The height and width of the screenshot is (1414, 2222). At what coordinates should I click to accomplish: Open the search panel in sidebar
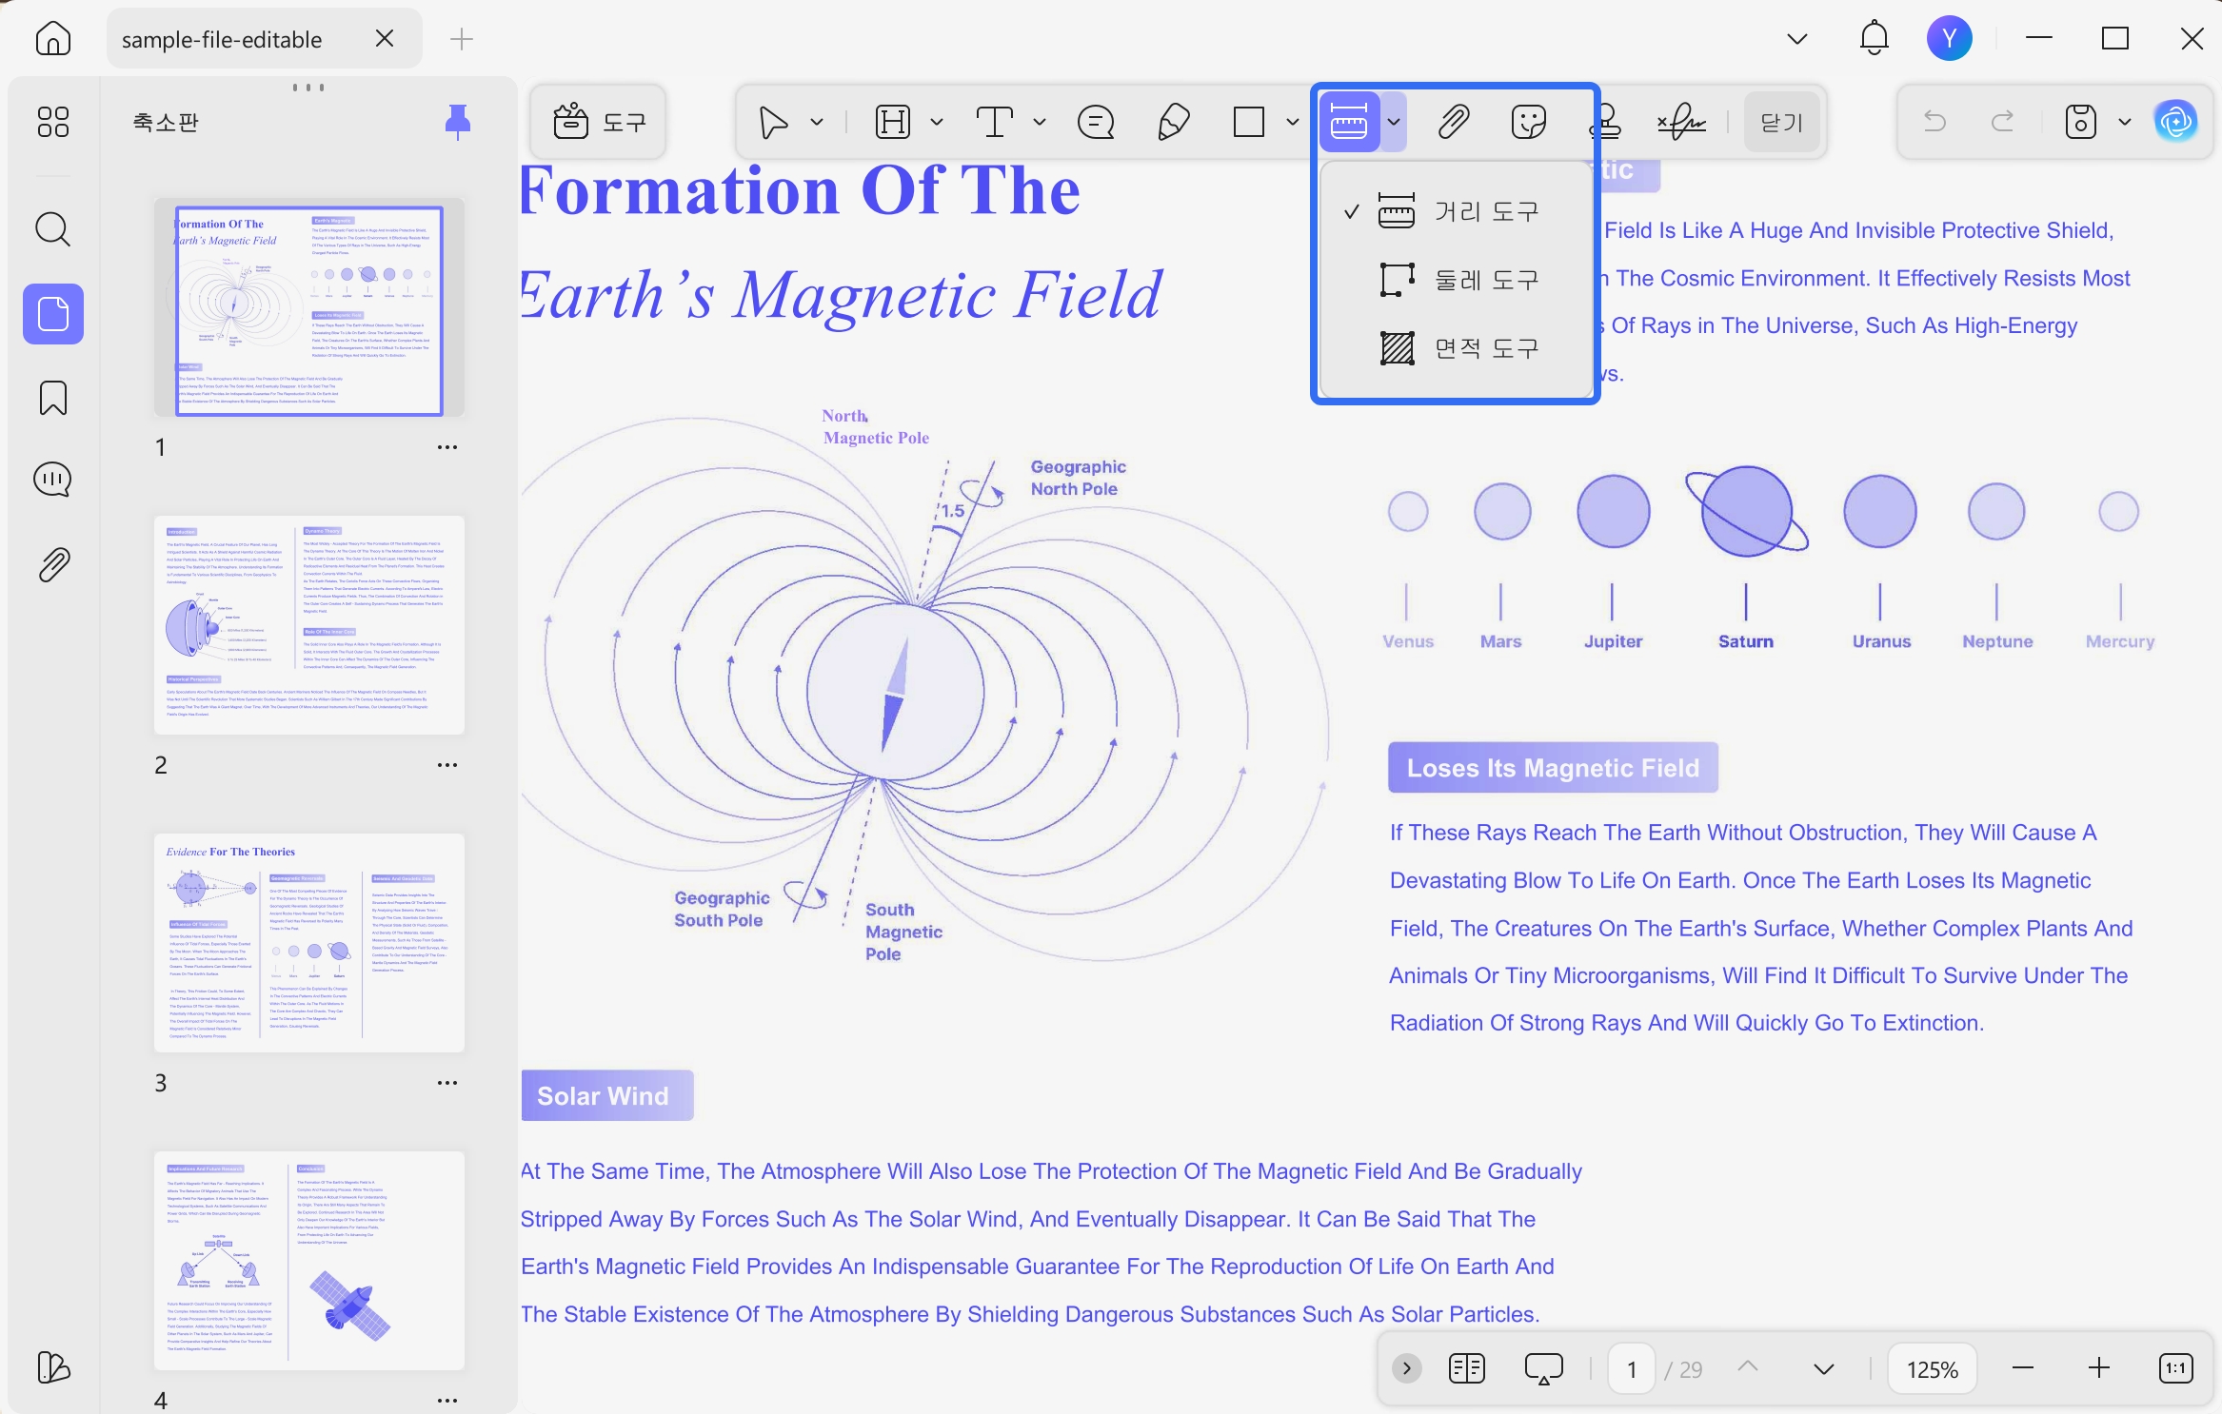pyautogui.click(x=53, y=229)
